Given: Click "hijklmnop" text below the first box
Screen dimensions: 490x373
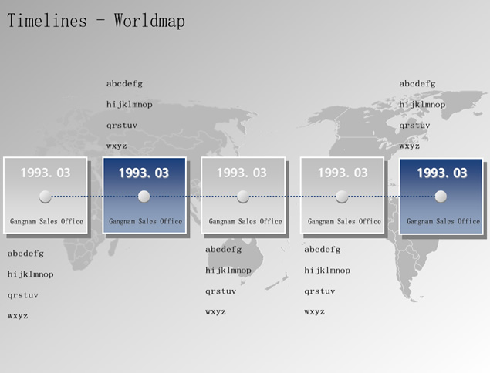Looking at the screenshot, I should [x=31, y=274].
